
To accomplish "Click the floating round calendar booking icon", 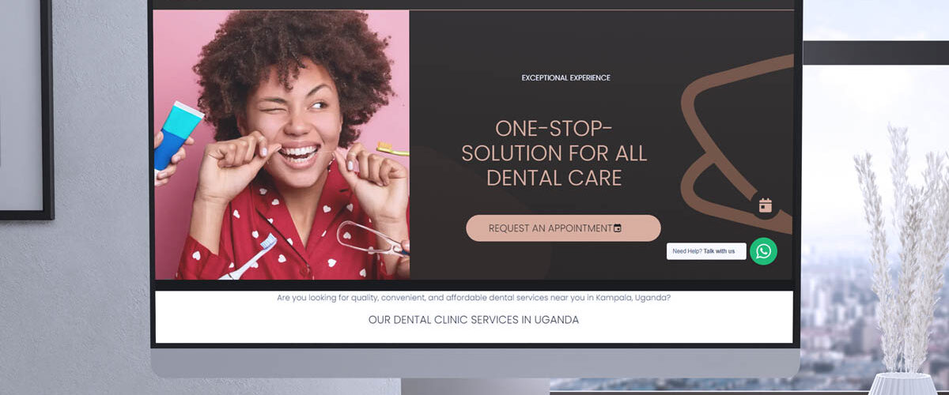I will (765, 205).
